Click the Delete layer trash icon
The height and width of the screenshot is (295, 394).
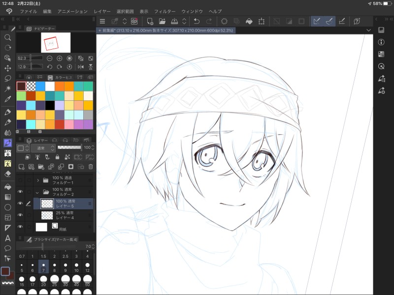(91, 167)
